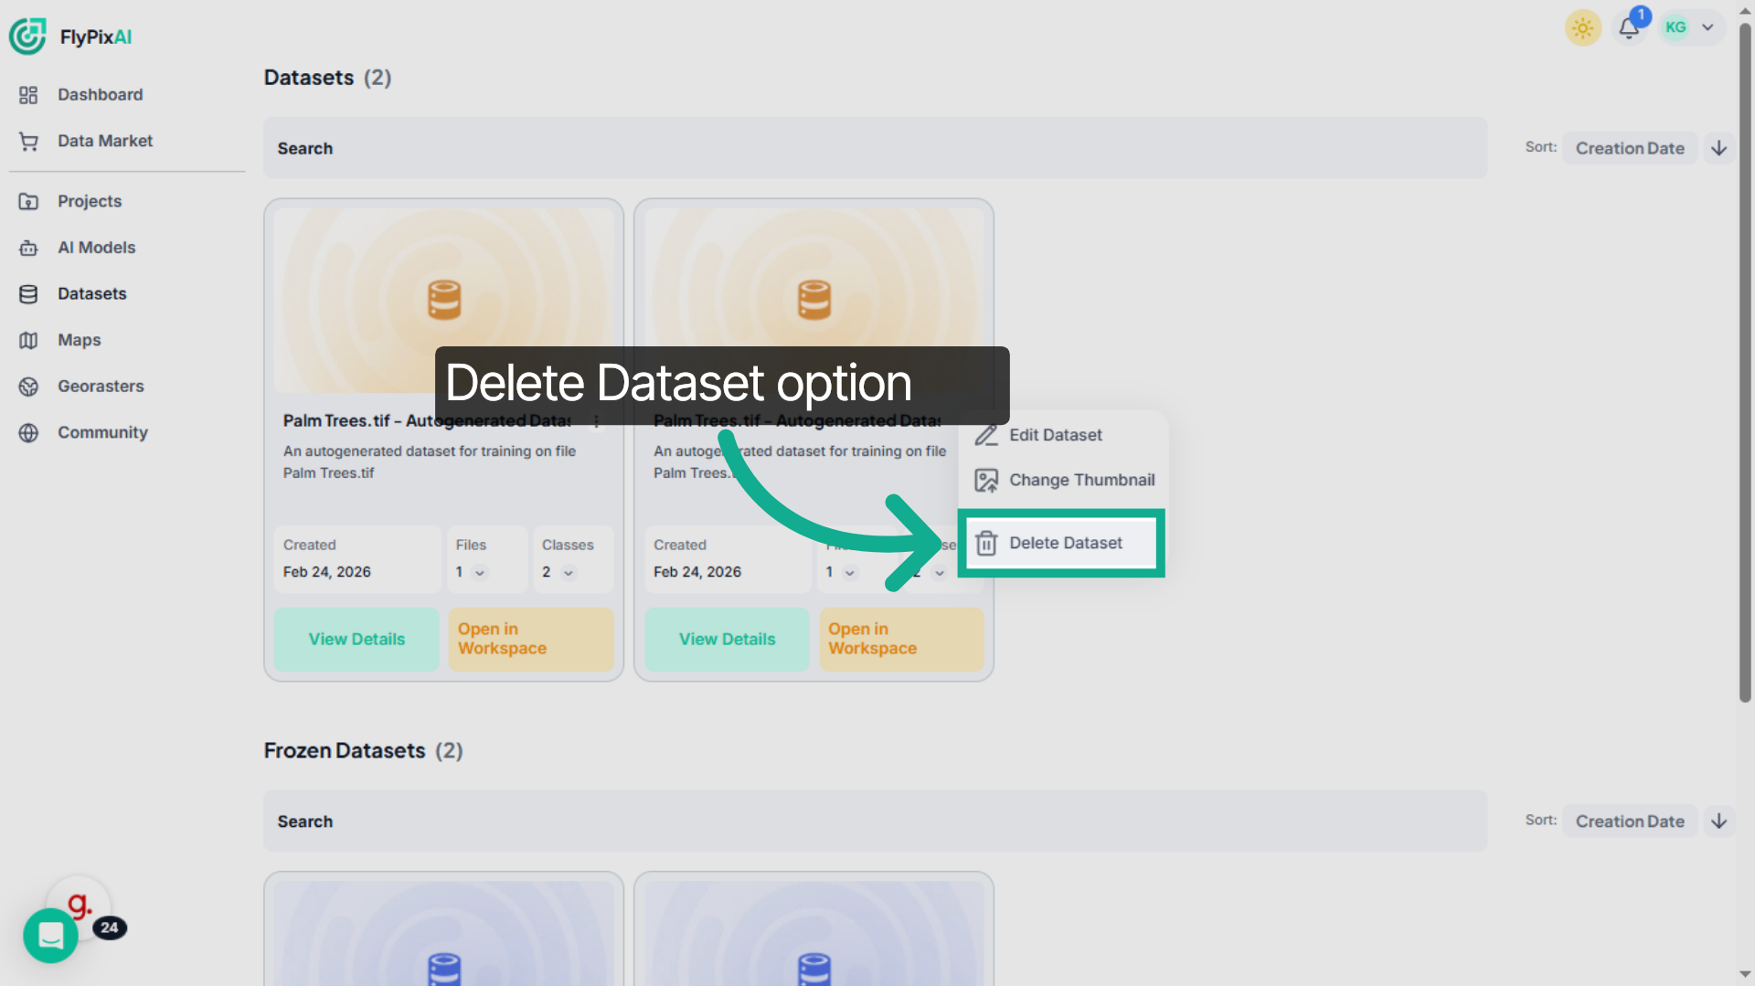Click the Projects folder icon
This screenshot has height=986, width=1755.
[28, 201]
